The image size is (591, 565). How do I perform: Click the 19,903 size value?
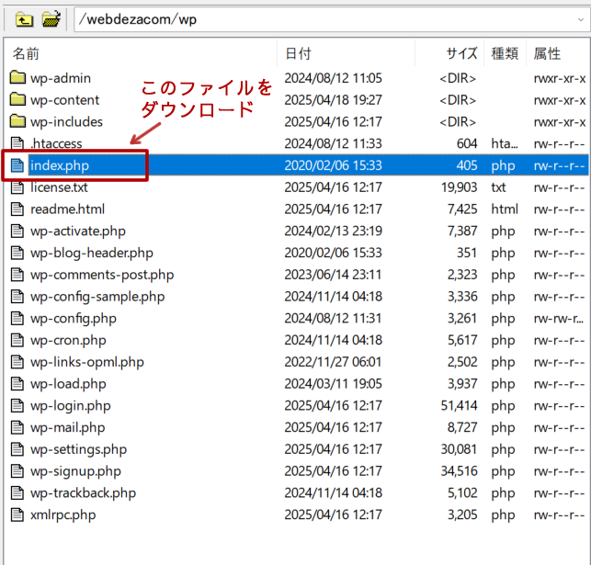pos(459,187)
